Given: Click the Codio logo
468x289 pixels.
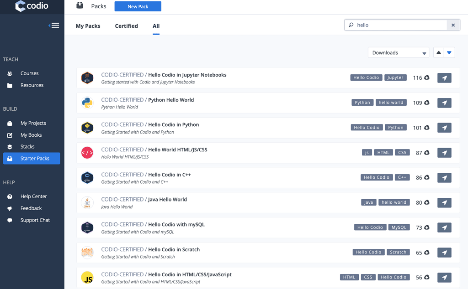Looking at the screenshot, I should point(32,6).
